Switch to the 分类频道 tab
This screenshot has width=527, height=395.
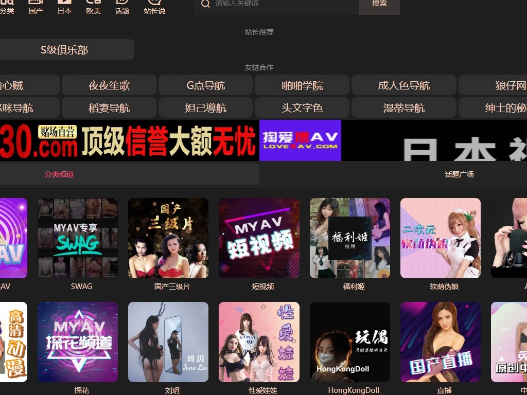59,174
